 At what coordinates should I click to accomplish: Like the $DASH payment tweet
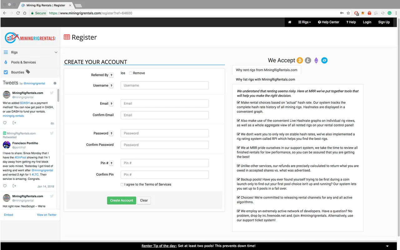5,123
